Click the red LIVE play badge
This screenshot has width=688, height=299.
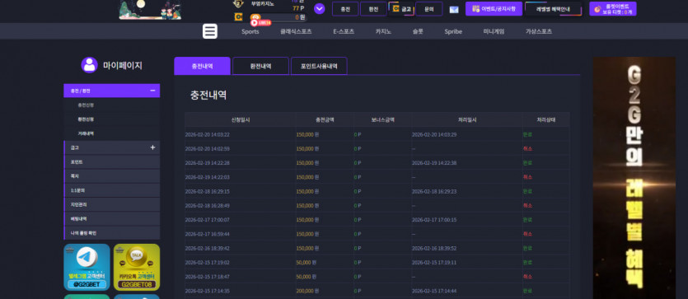[x=260, y=22]
